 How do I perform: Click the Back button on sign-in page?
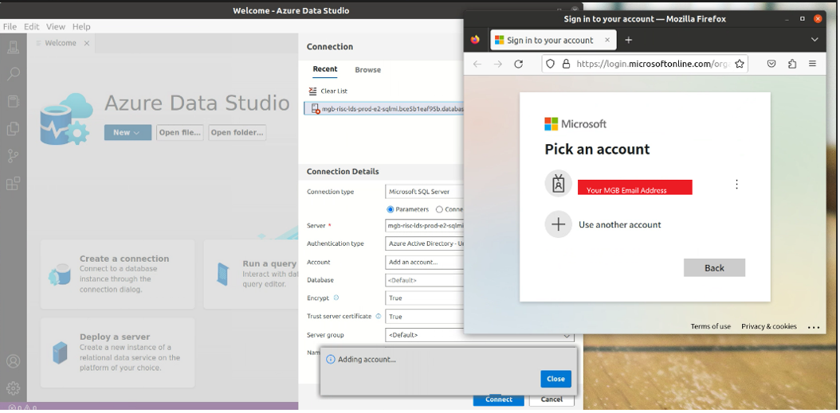714,268
